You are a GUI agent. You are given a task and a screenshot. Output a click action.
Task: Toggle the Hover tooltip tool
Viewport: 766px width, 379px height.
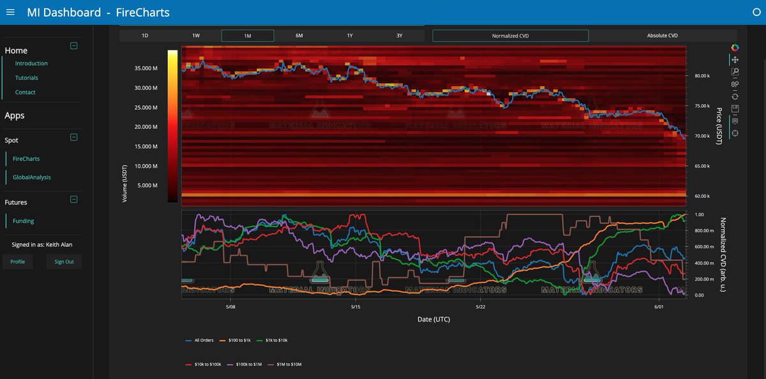(735, 121)
